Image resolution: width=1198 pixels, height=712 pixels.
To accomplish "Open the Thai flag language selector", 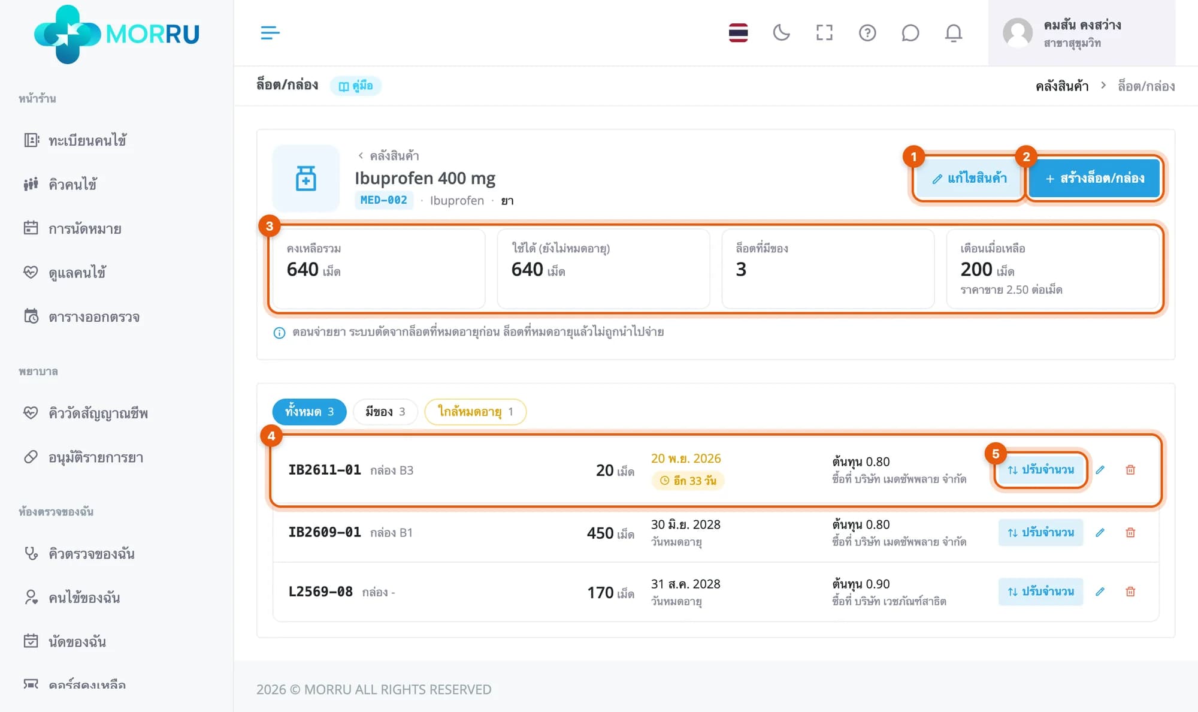I will pyautogui.click(x=738, y=32).
